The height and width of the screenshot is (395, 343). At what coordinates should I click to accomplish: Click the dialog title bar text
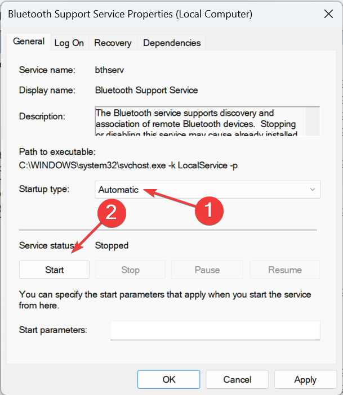[130, 14]
